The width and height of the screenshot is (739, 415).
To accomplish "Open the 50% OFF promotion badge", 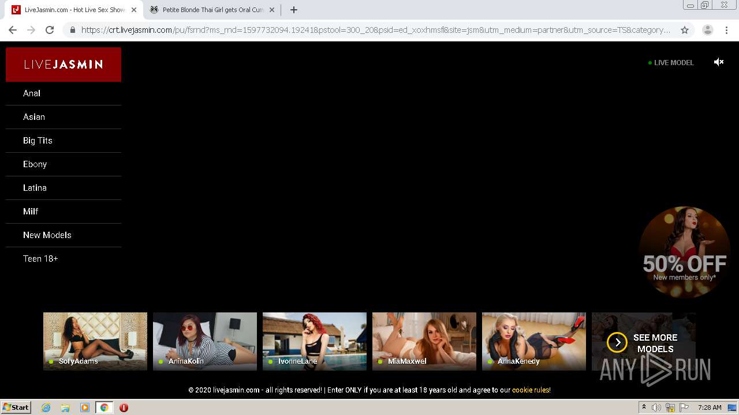I will 684,252.
